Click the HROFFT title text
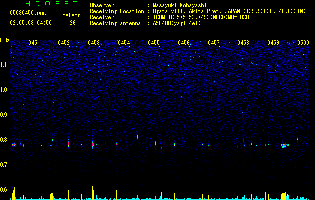 tap(52, 4)
